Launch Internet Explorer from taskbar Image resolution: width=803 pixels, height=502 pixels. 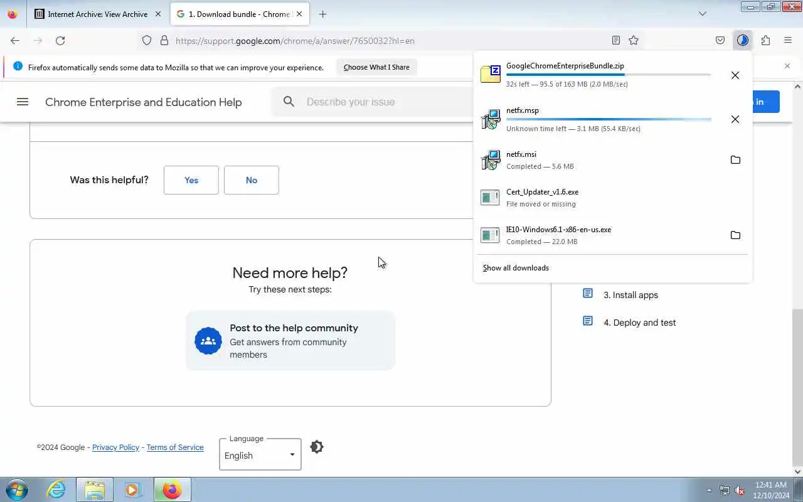click(56, 489)
